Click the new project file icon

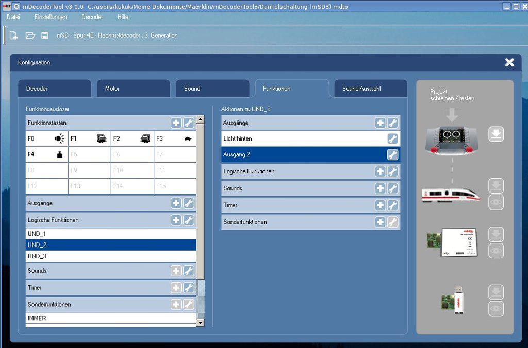[14, 36]
